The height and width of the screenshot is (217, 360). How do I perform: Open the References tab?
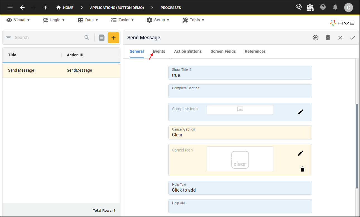pyautogui.click(x=255, y=51)
